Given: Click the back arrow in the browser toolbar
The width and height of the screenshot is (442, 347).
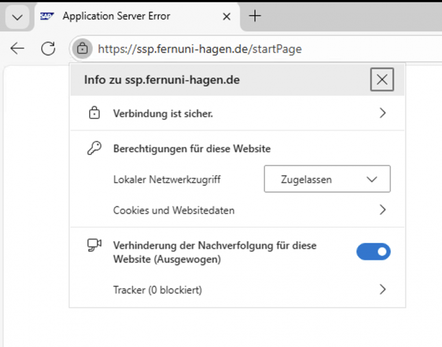Looking at the screenshot, I should [x=17, y=49].
